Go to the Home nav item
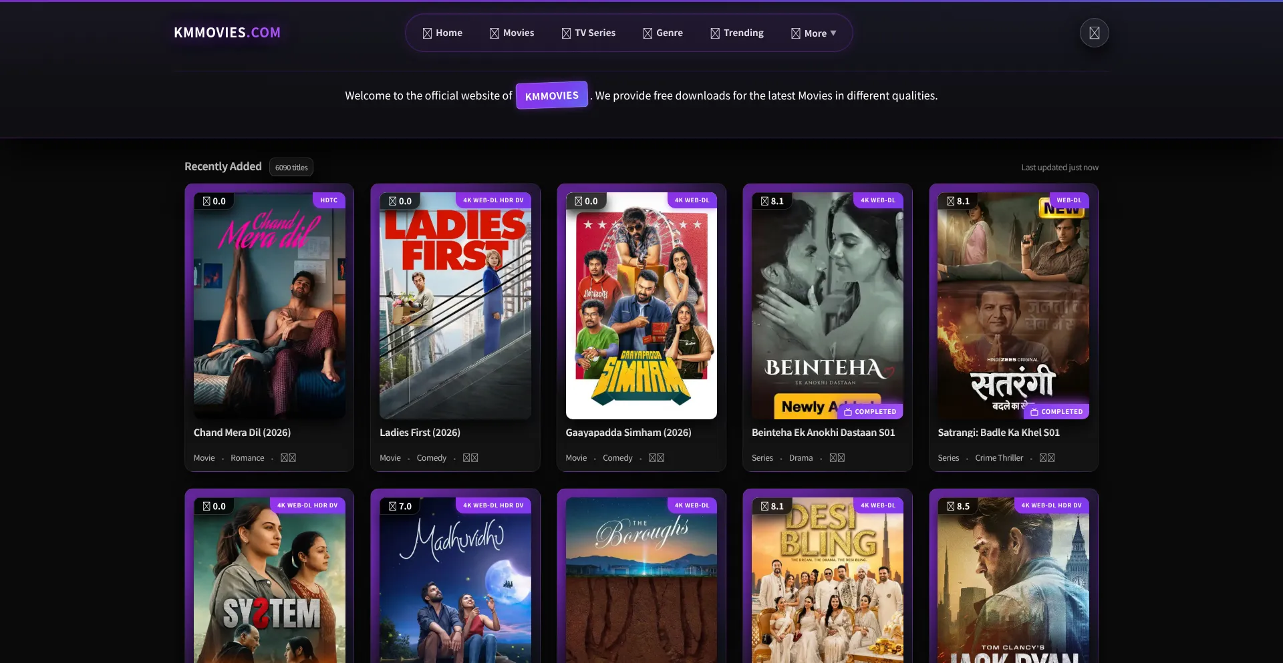 point(442,33)
